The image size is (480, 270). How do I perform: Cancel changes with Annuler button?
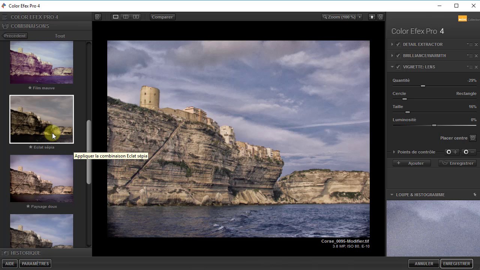point(424,264)
